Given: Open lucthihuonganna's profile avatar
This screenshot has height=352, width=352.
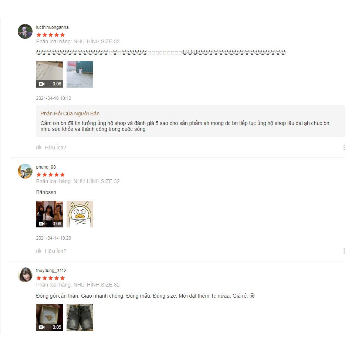Looking at the screenshot, I should (25, 31).
